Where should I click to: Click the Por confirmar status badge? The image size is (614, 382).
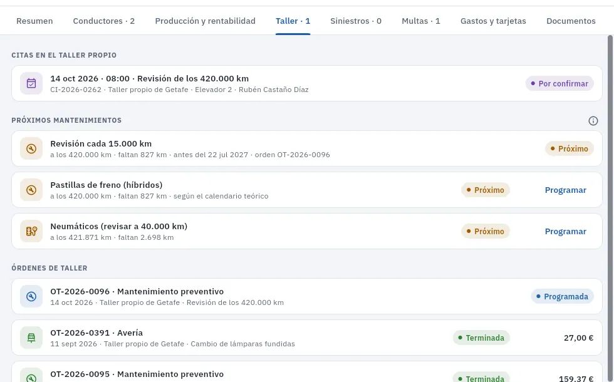click(x=559, y=83)
